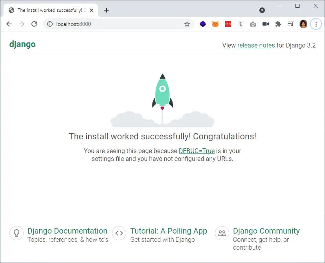The width and height of the screenshot is (325, 263).
Task: Click the localhost:8000 address bar
Action: tap(118, 24)
